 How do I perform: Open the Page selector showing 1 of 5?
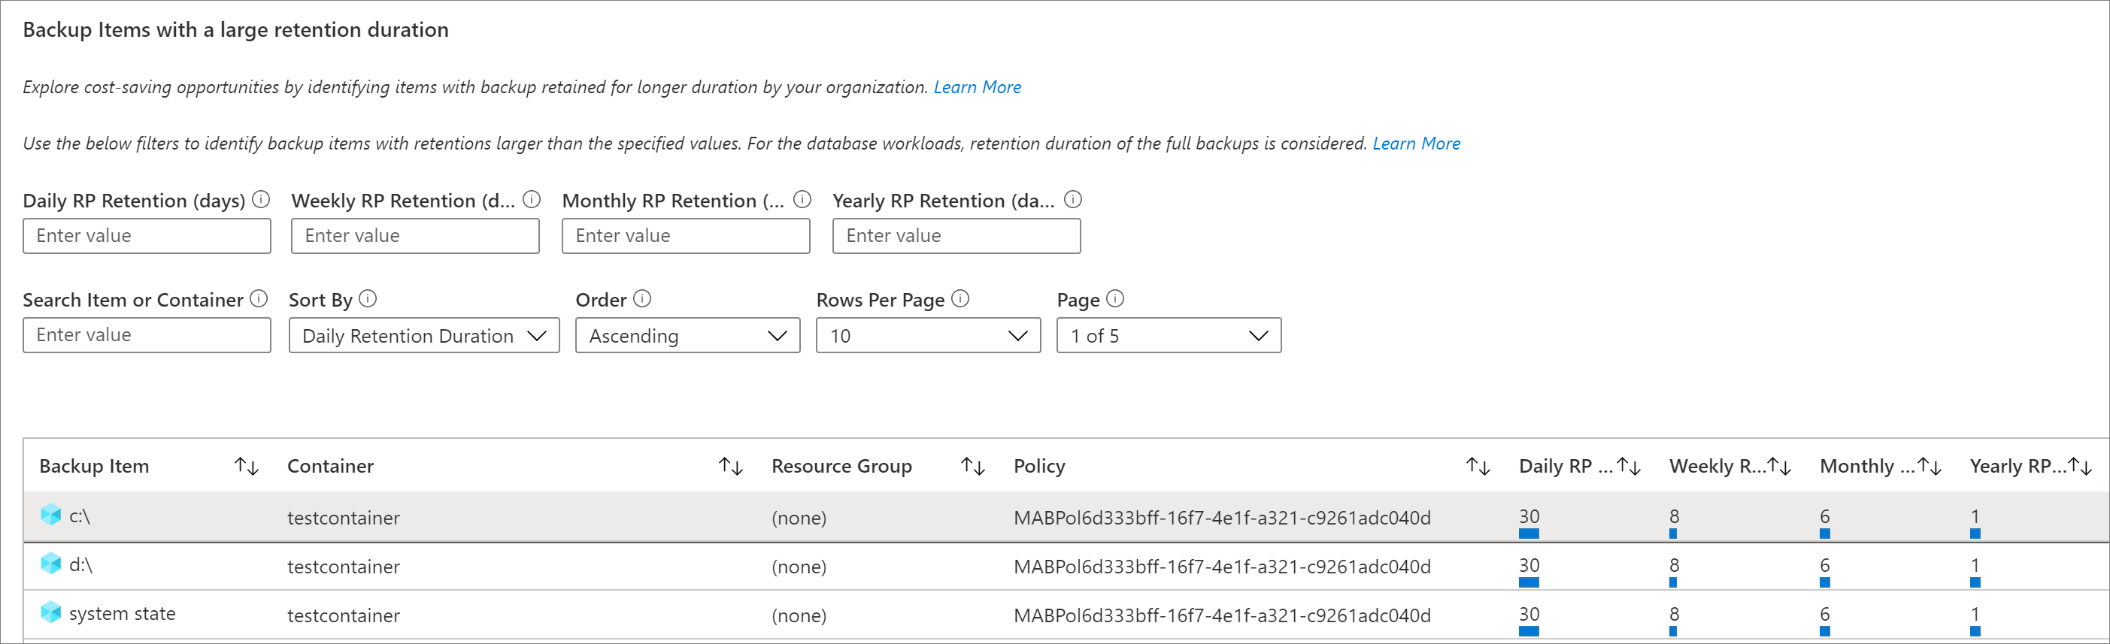[x=1169, y=335]
